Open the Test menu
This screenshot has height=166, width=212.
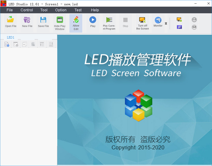pos(78,10)
